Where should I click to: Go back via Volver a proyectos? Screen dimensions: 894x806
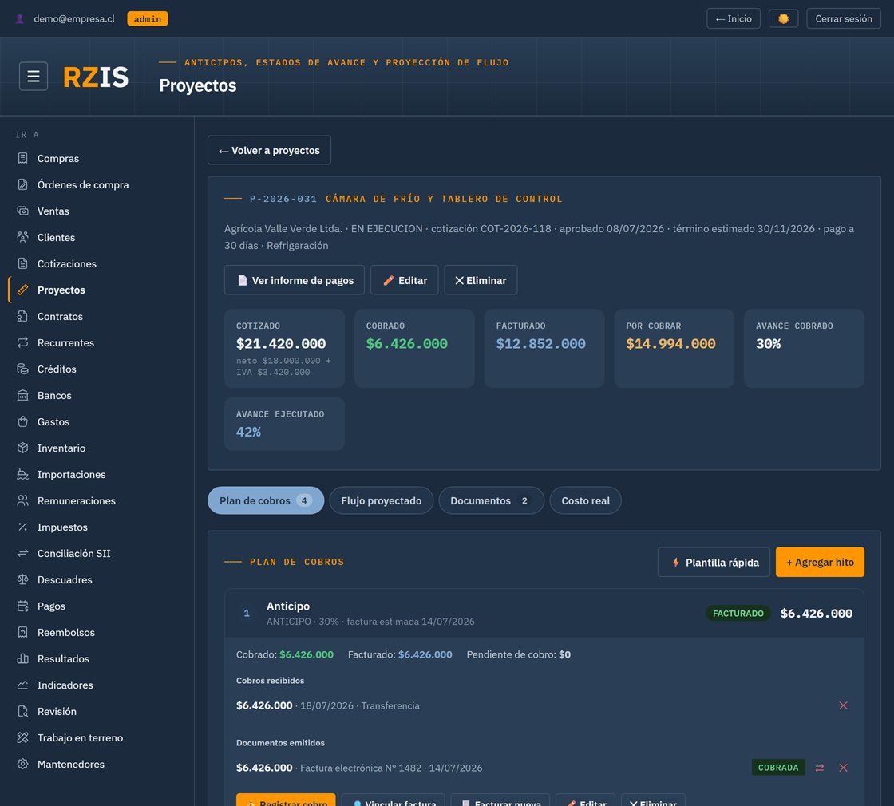[269, 150]
